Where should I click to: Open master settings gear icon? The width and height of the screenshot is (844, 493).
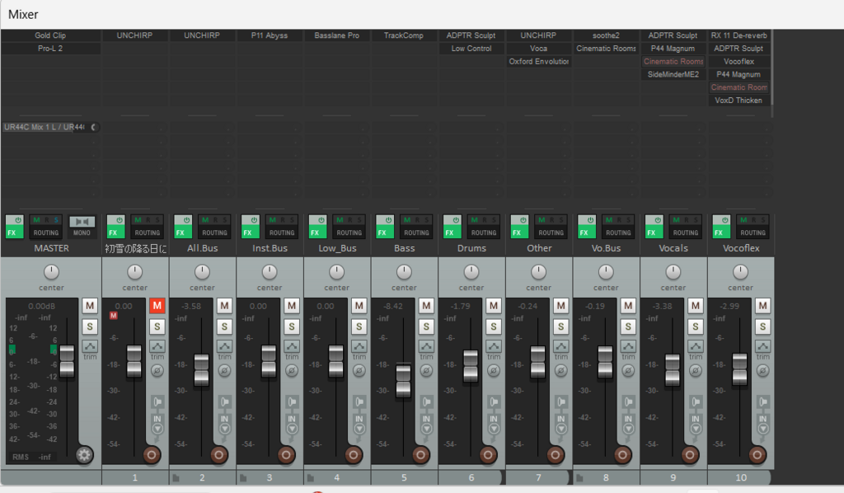tap(84, 455)
